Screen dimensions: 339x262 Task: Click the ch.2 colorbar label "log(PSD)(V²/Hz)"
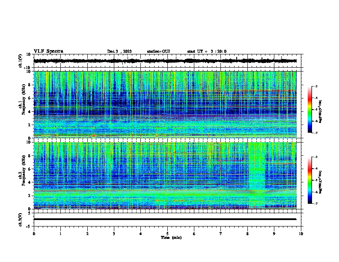tap(321, 182)
